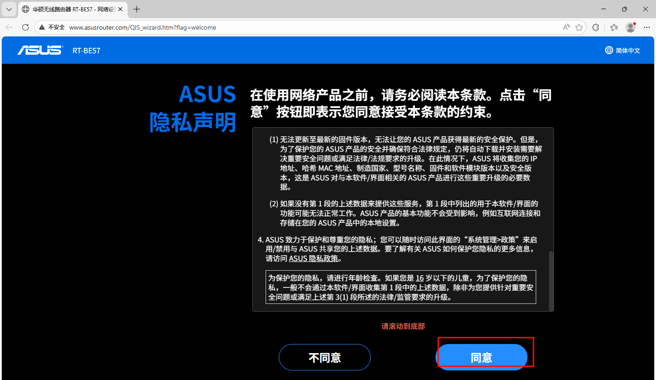
Task: Select the 华硕无线路由器 RT-BE57 tab
Action: coord(71,9)
